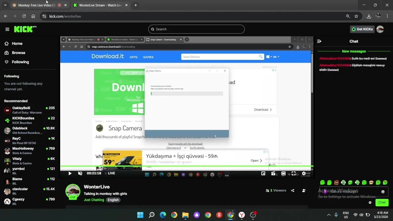Open ENG US language switcher
Image resolution: width=393 pixels, height=221 pixels.
point(346,215)
